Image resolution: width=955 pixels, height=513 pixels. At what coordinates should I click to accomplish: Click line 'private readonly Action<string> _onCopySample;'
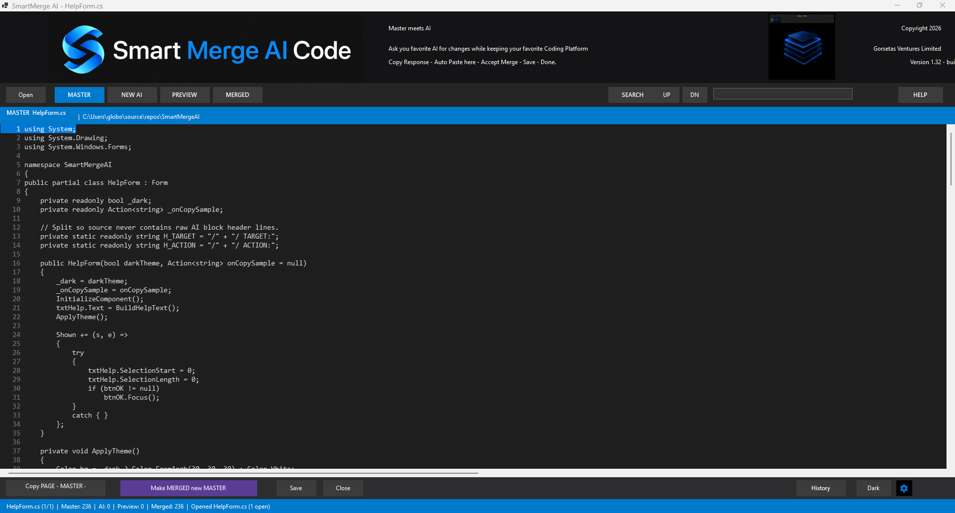click(131, 210)
